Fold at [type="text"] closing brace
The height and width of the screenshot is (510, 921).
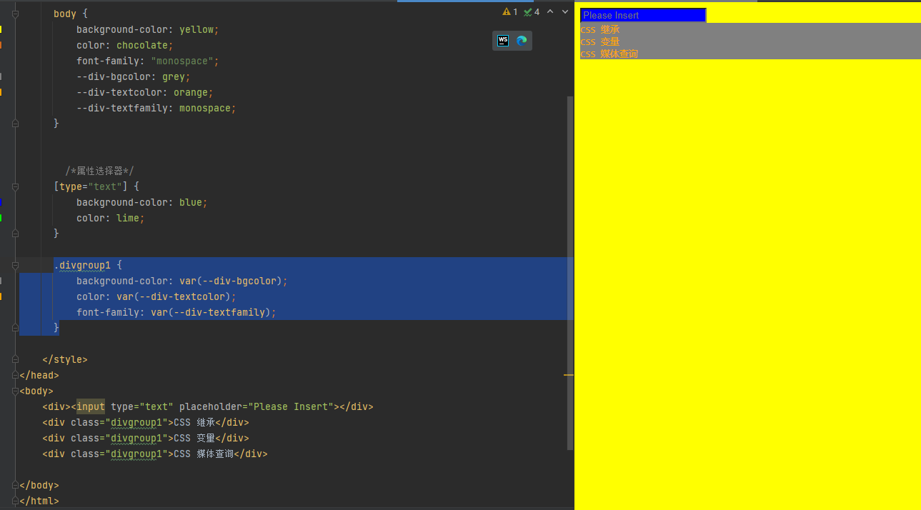[x=15, y=234]
